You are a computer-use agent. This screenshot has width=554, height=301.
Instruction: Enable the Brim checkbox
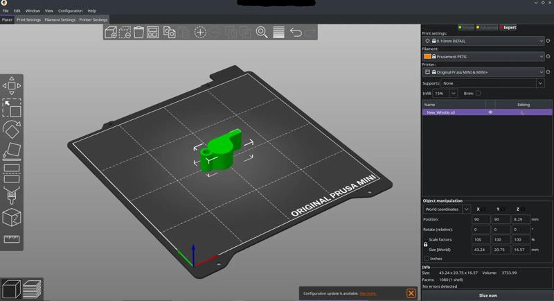point(478,94)
